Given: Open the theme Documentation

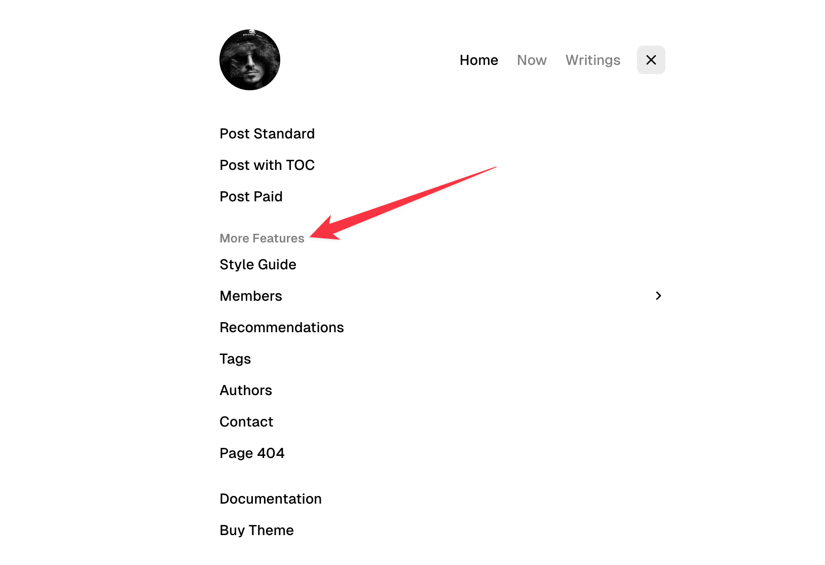Looking at the screenshot, I should click(x=271, y=499).
